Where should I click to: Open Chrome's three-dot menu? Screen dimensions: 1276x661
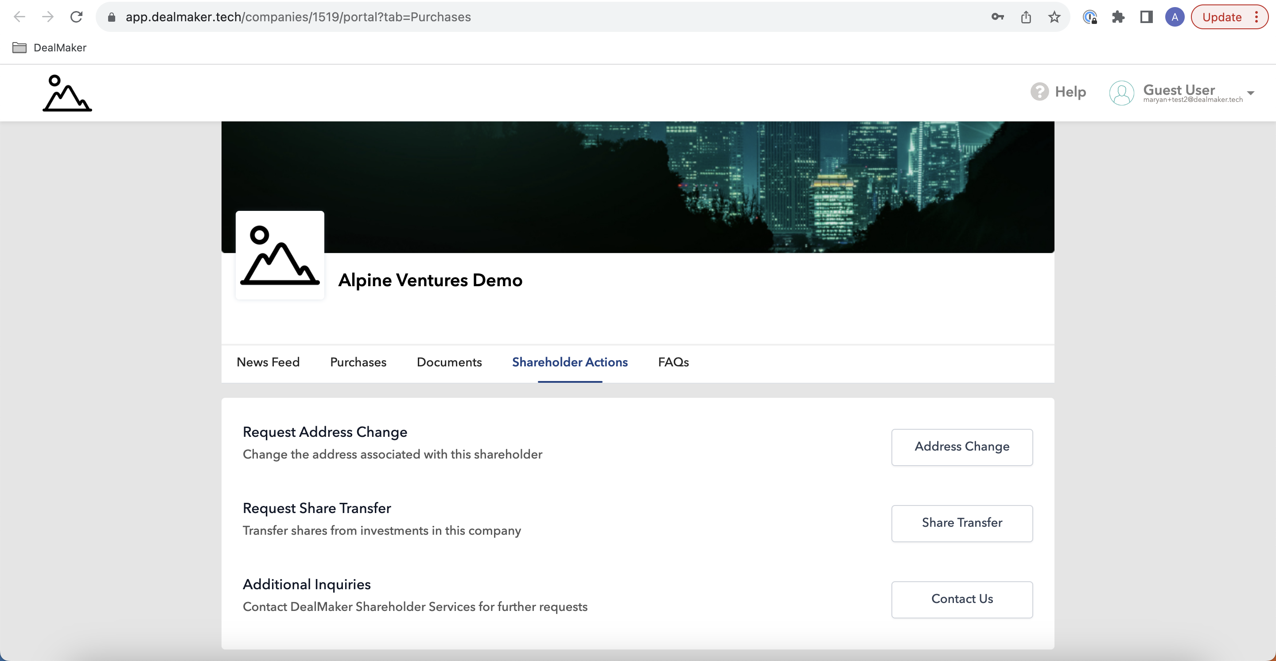[x=1256, y=17]
